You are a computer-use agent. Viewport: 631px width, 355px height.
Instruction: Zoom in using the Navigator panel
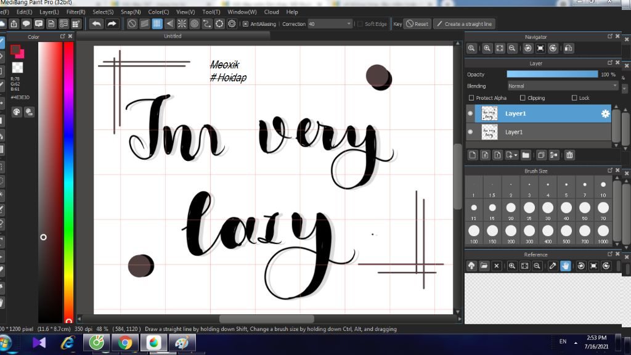(487, 48)
